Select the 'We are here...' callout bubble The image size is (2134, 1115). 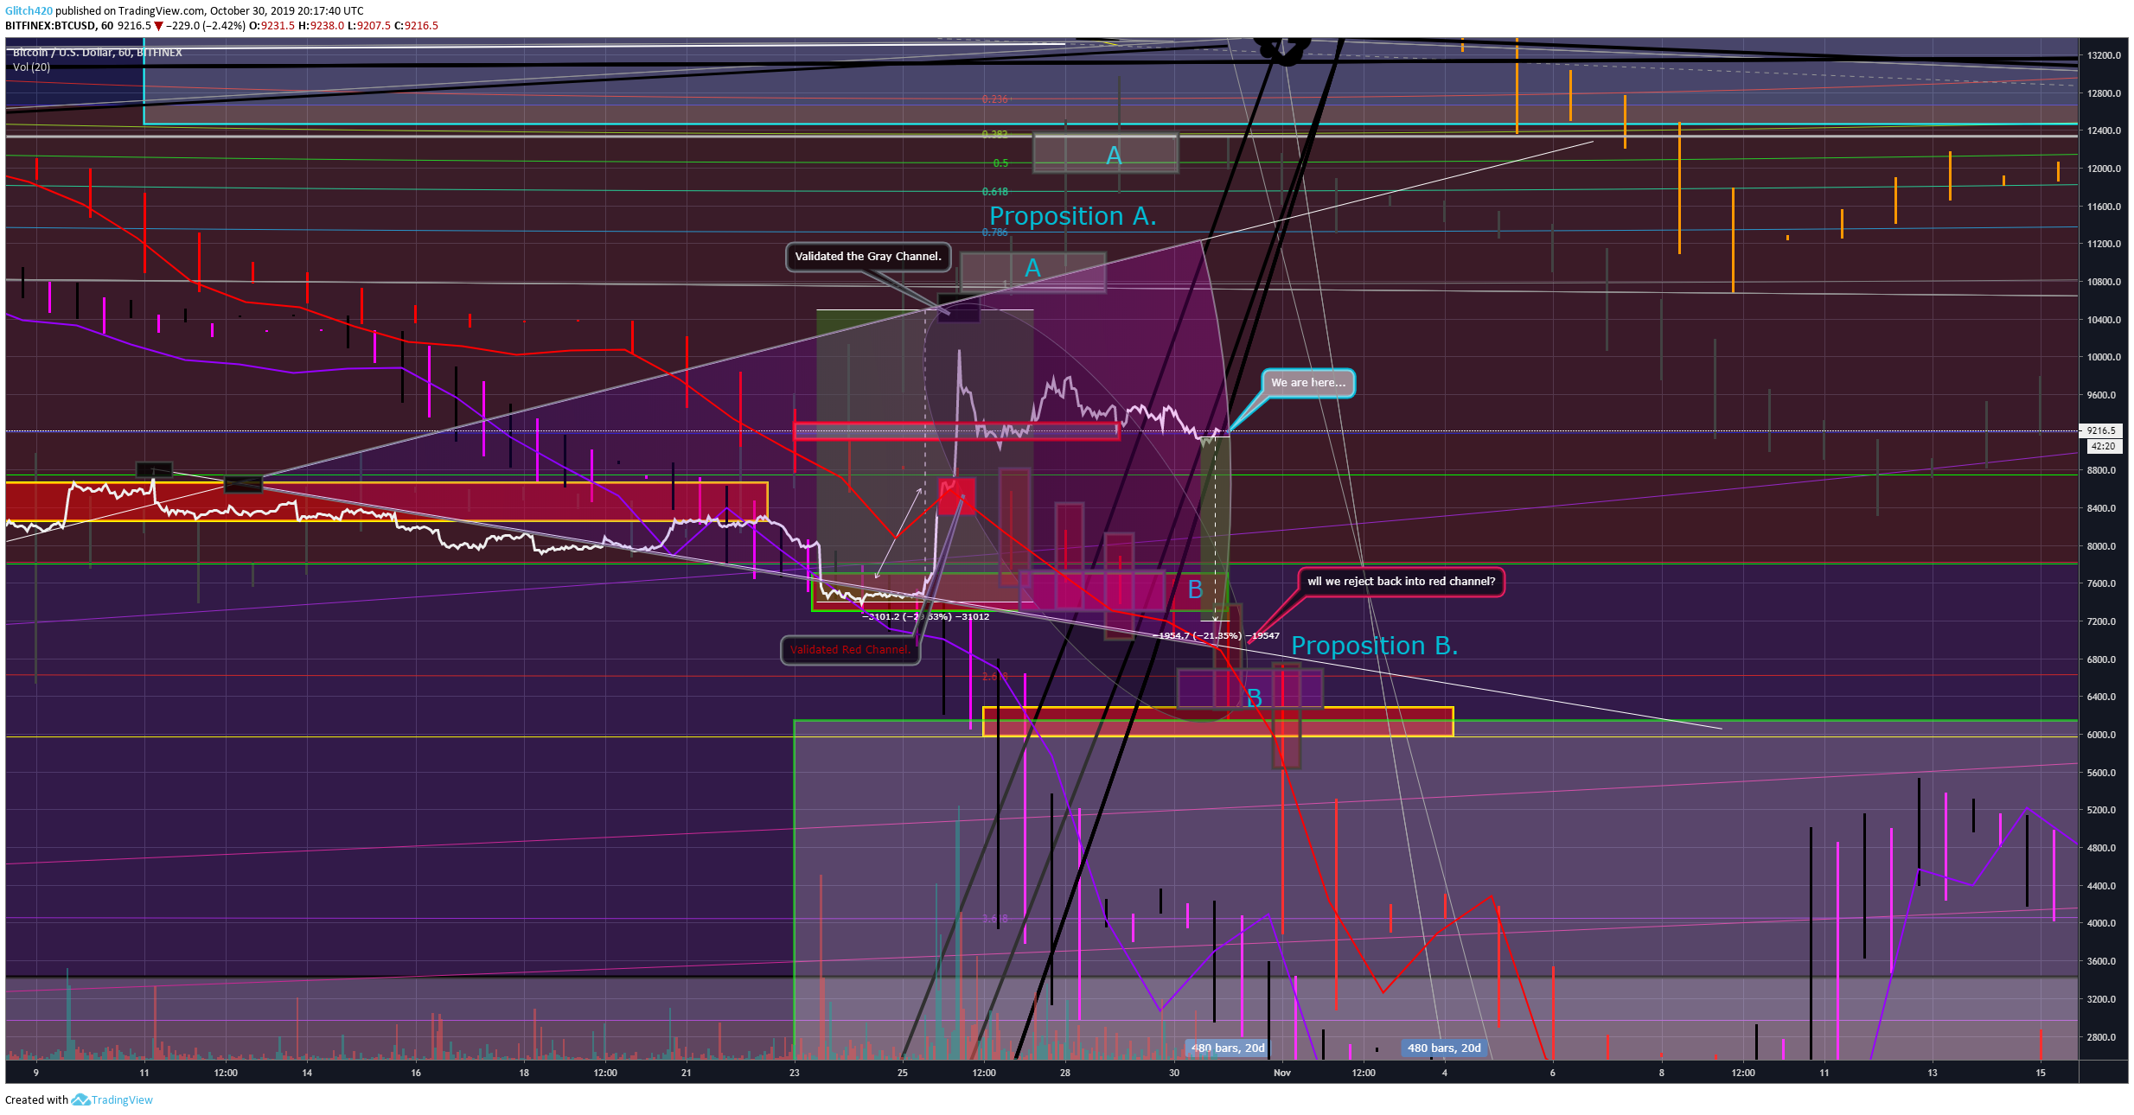[x=1308, y=383]
